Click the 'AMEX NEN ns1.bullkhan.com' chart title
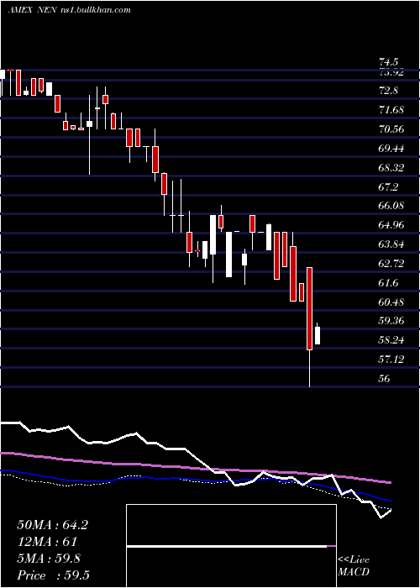This screenshot has width=420, height=588. pos(70,10)
